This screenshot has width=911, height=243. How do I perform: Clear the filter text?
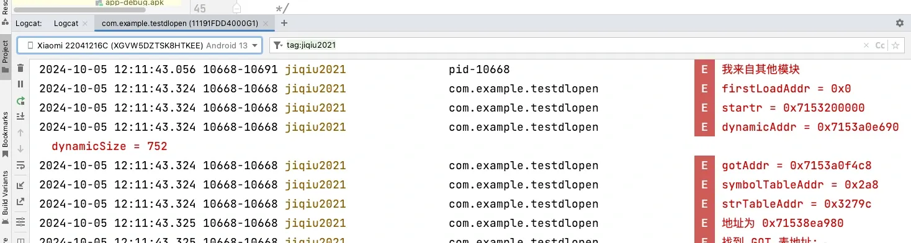coord(866,45)
